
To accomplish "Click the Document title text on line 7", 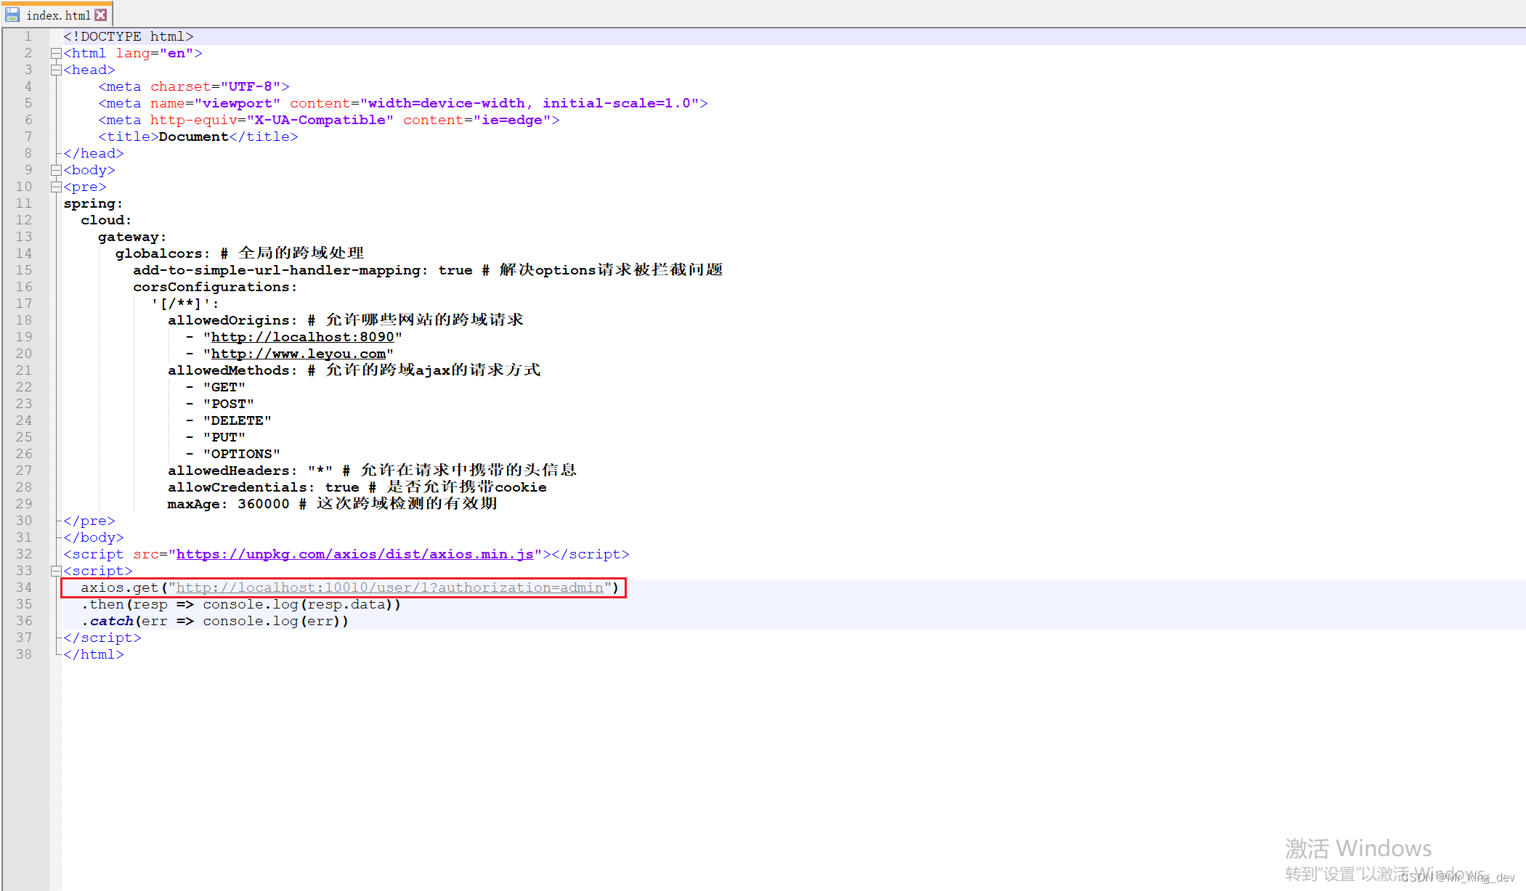I will pyautogui.click(x=192, y=137).
